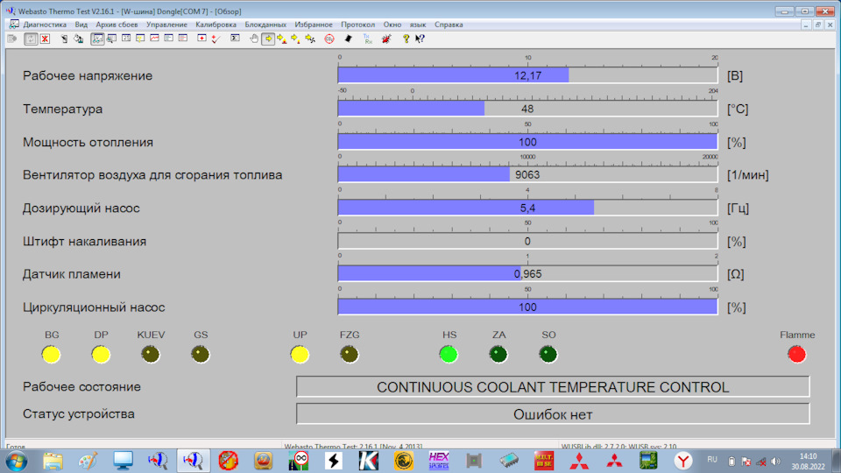Click the Рабочее напряжение bar showing 12,17
Screen dimensions: 841x473
(527, 75)
